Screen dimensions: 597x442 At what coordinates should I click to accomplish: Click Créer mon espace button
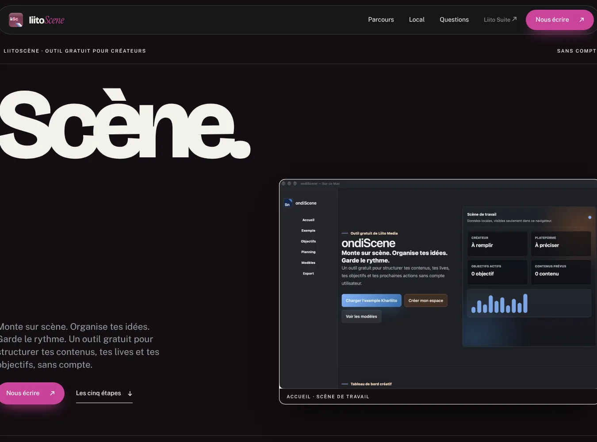coord(426,301)
